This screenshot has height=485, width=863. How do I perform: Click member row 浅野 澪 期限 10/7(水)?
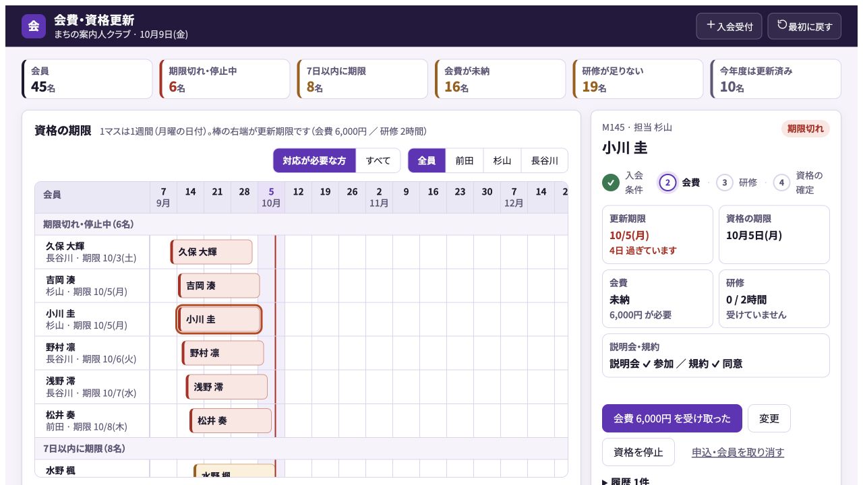click(x=92, y=387)
